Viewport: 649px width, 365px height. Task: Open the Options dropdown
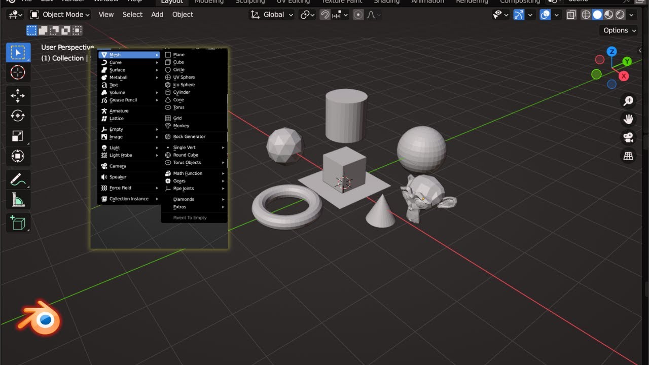[x=619, y=30]
